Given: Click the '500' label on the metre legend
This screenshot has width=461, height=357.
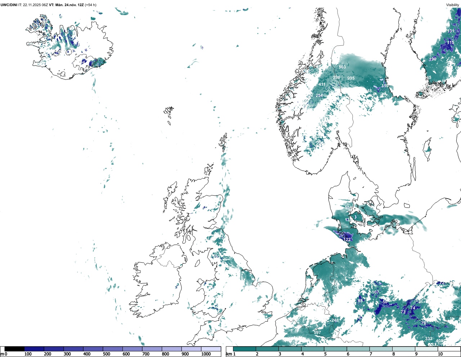Looking at the screenshot, I should (107, 354).
